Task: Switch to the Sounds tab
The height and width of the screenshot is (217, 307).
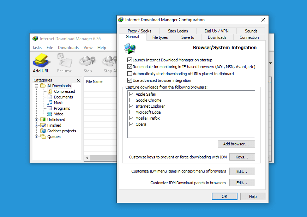Action: click(x=251, y=31)
